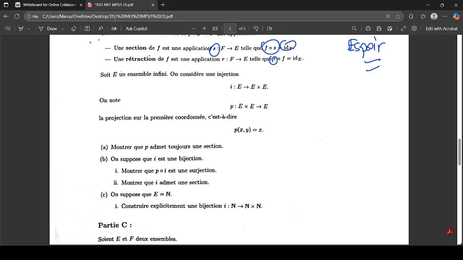Click Ask Copilot
The image size is (463, 260).
click(136, 29)
